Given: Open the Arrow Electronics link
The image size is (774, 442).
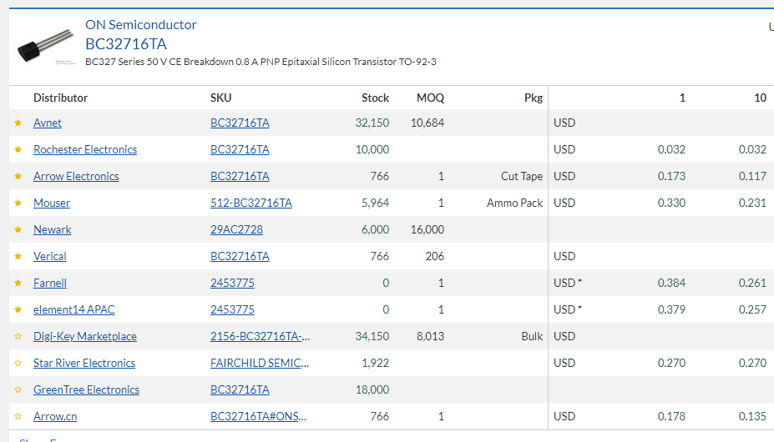Looking at the screenshot, I should pyautogui.click(x=76, y=176).
